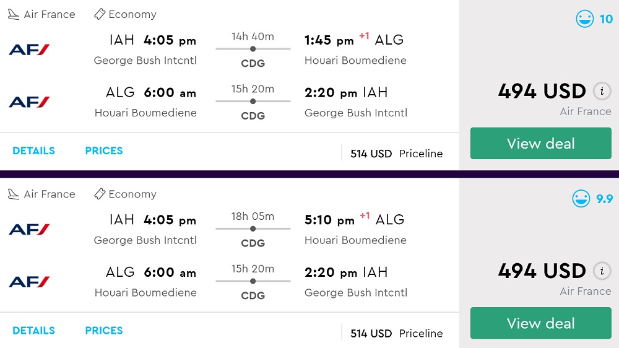The image size is (619, 348).
Task: Expand DETAILS for the second flight result
Action: tap(33, 330)
